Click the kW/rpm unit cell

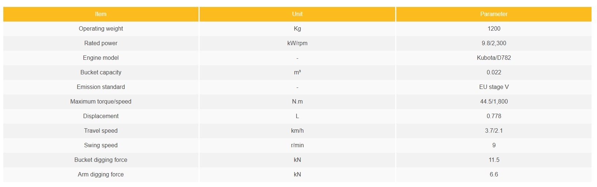click(297, 43)
